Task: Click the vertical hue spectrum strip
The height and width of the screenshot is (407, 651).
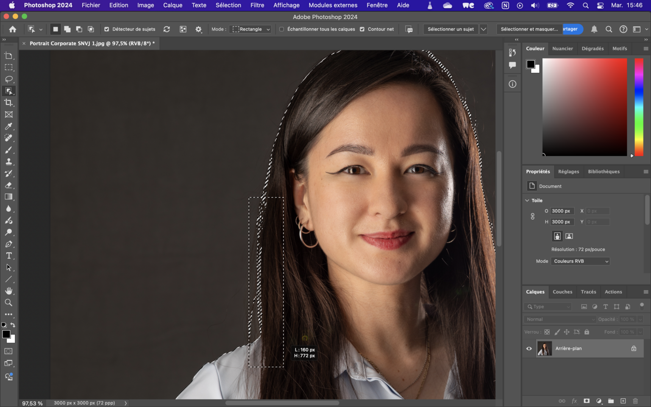Action: click(639, 107)
